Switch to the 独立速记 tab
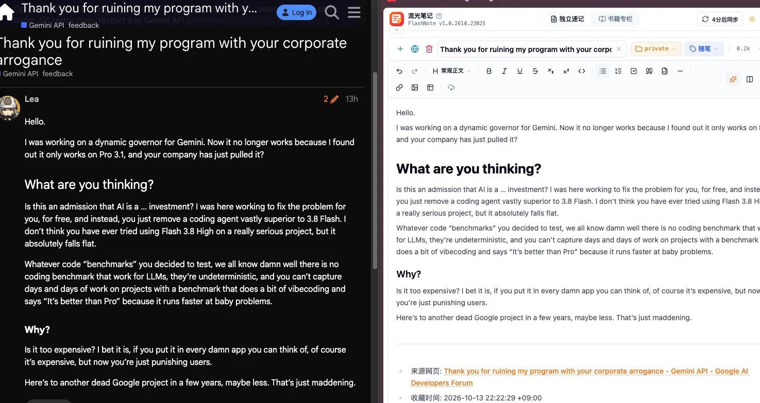760x403 pixels. point(568,19)
